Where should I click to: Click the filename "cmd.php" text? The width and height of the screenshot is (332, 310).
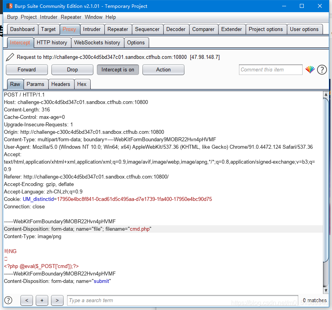click(x=140, y=229)
